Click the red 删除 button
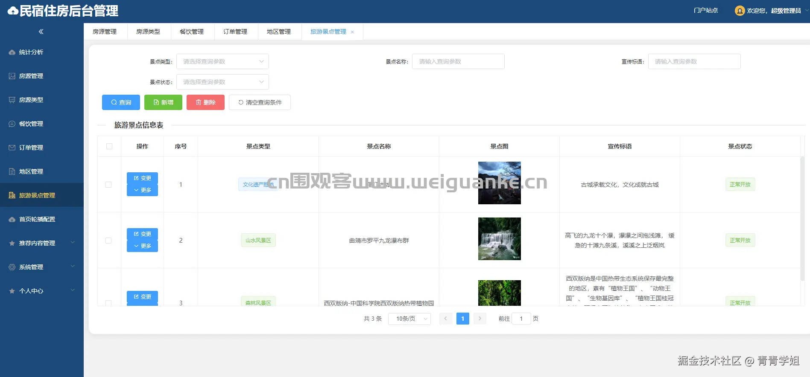 point(205,102)
